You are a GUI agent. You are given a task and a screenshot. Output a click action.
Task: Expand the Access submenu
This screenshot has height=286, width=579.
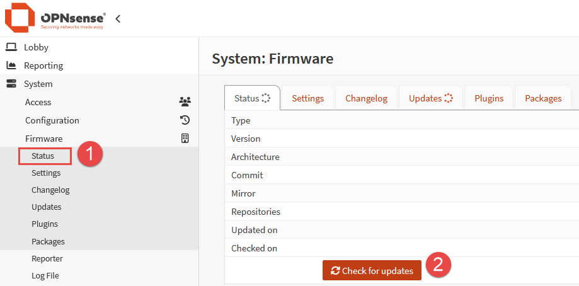coord(38,102)
